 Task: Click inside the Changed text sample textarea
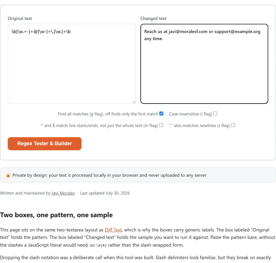(x=204, y=64)
